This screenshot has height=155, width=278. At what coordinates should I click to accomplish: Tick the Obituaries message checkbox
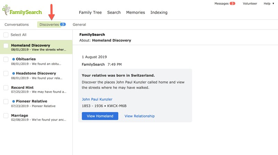[x=6, y=59]
